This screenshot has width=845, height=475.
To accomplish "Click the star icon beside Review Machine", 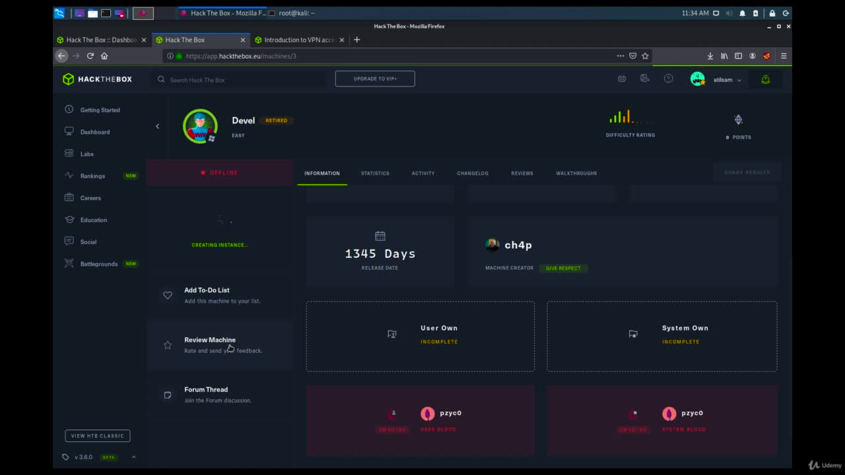I will click(x=168, y=345).
